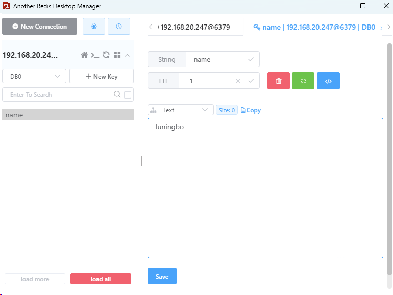The image size is (393, 295).
Task: Click into the luningbo value textarea
Action: point(265,188)
